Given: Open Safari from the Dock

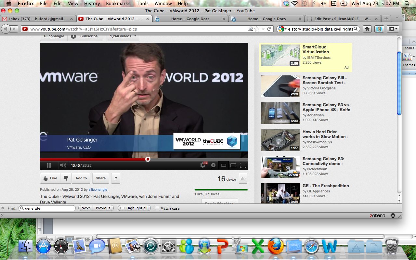Looking at the screenshot, I should click(312, 247).
